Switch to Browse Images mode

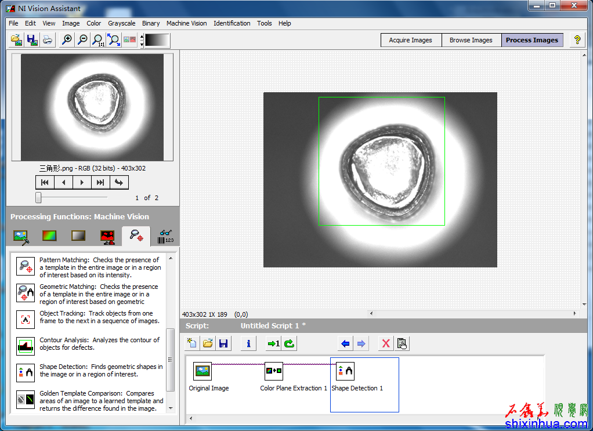(x=471, y=40)
